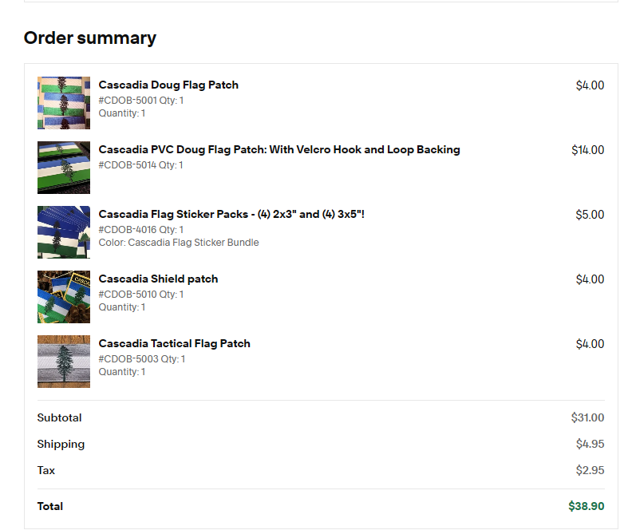Click the Order summary heading
The image size is (624, 530).
(x=90, y=38)
